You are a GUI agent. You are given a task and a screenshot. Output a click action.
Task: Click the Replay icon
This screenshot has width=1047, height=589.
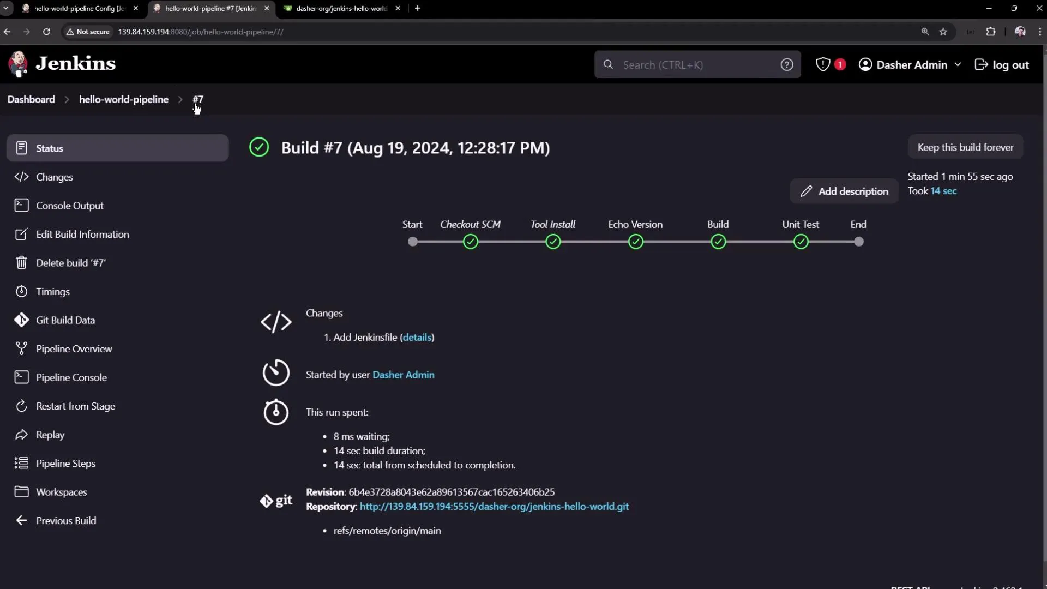21,435
